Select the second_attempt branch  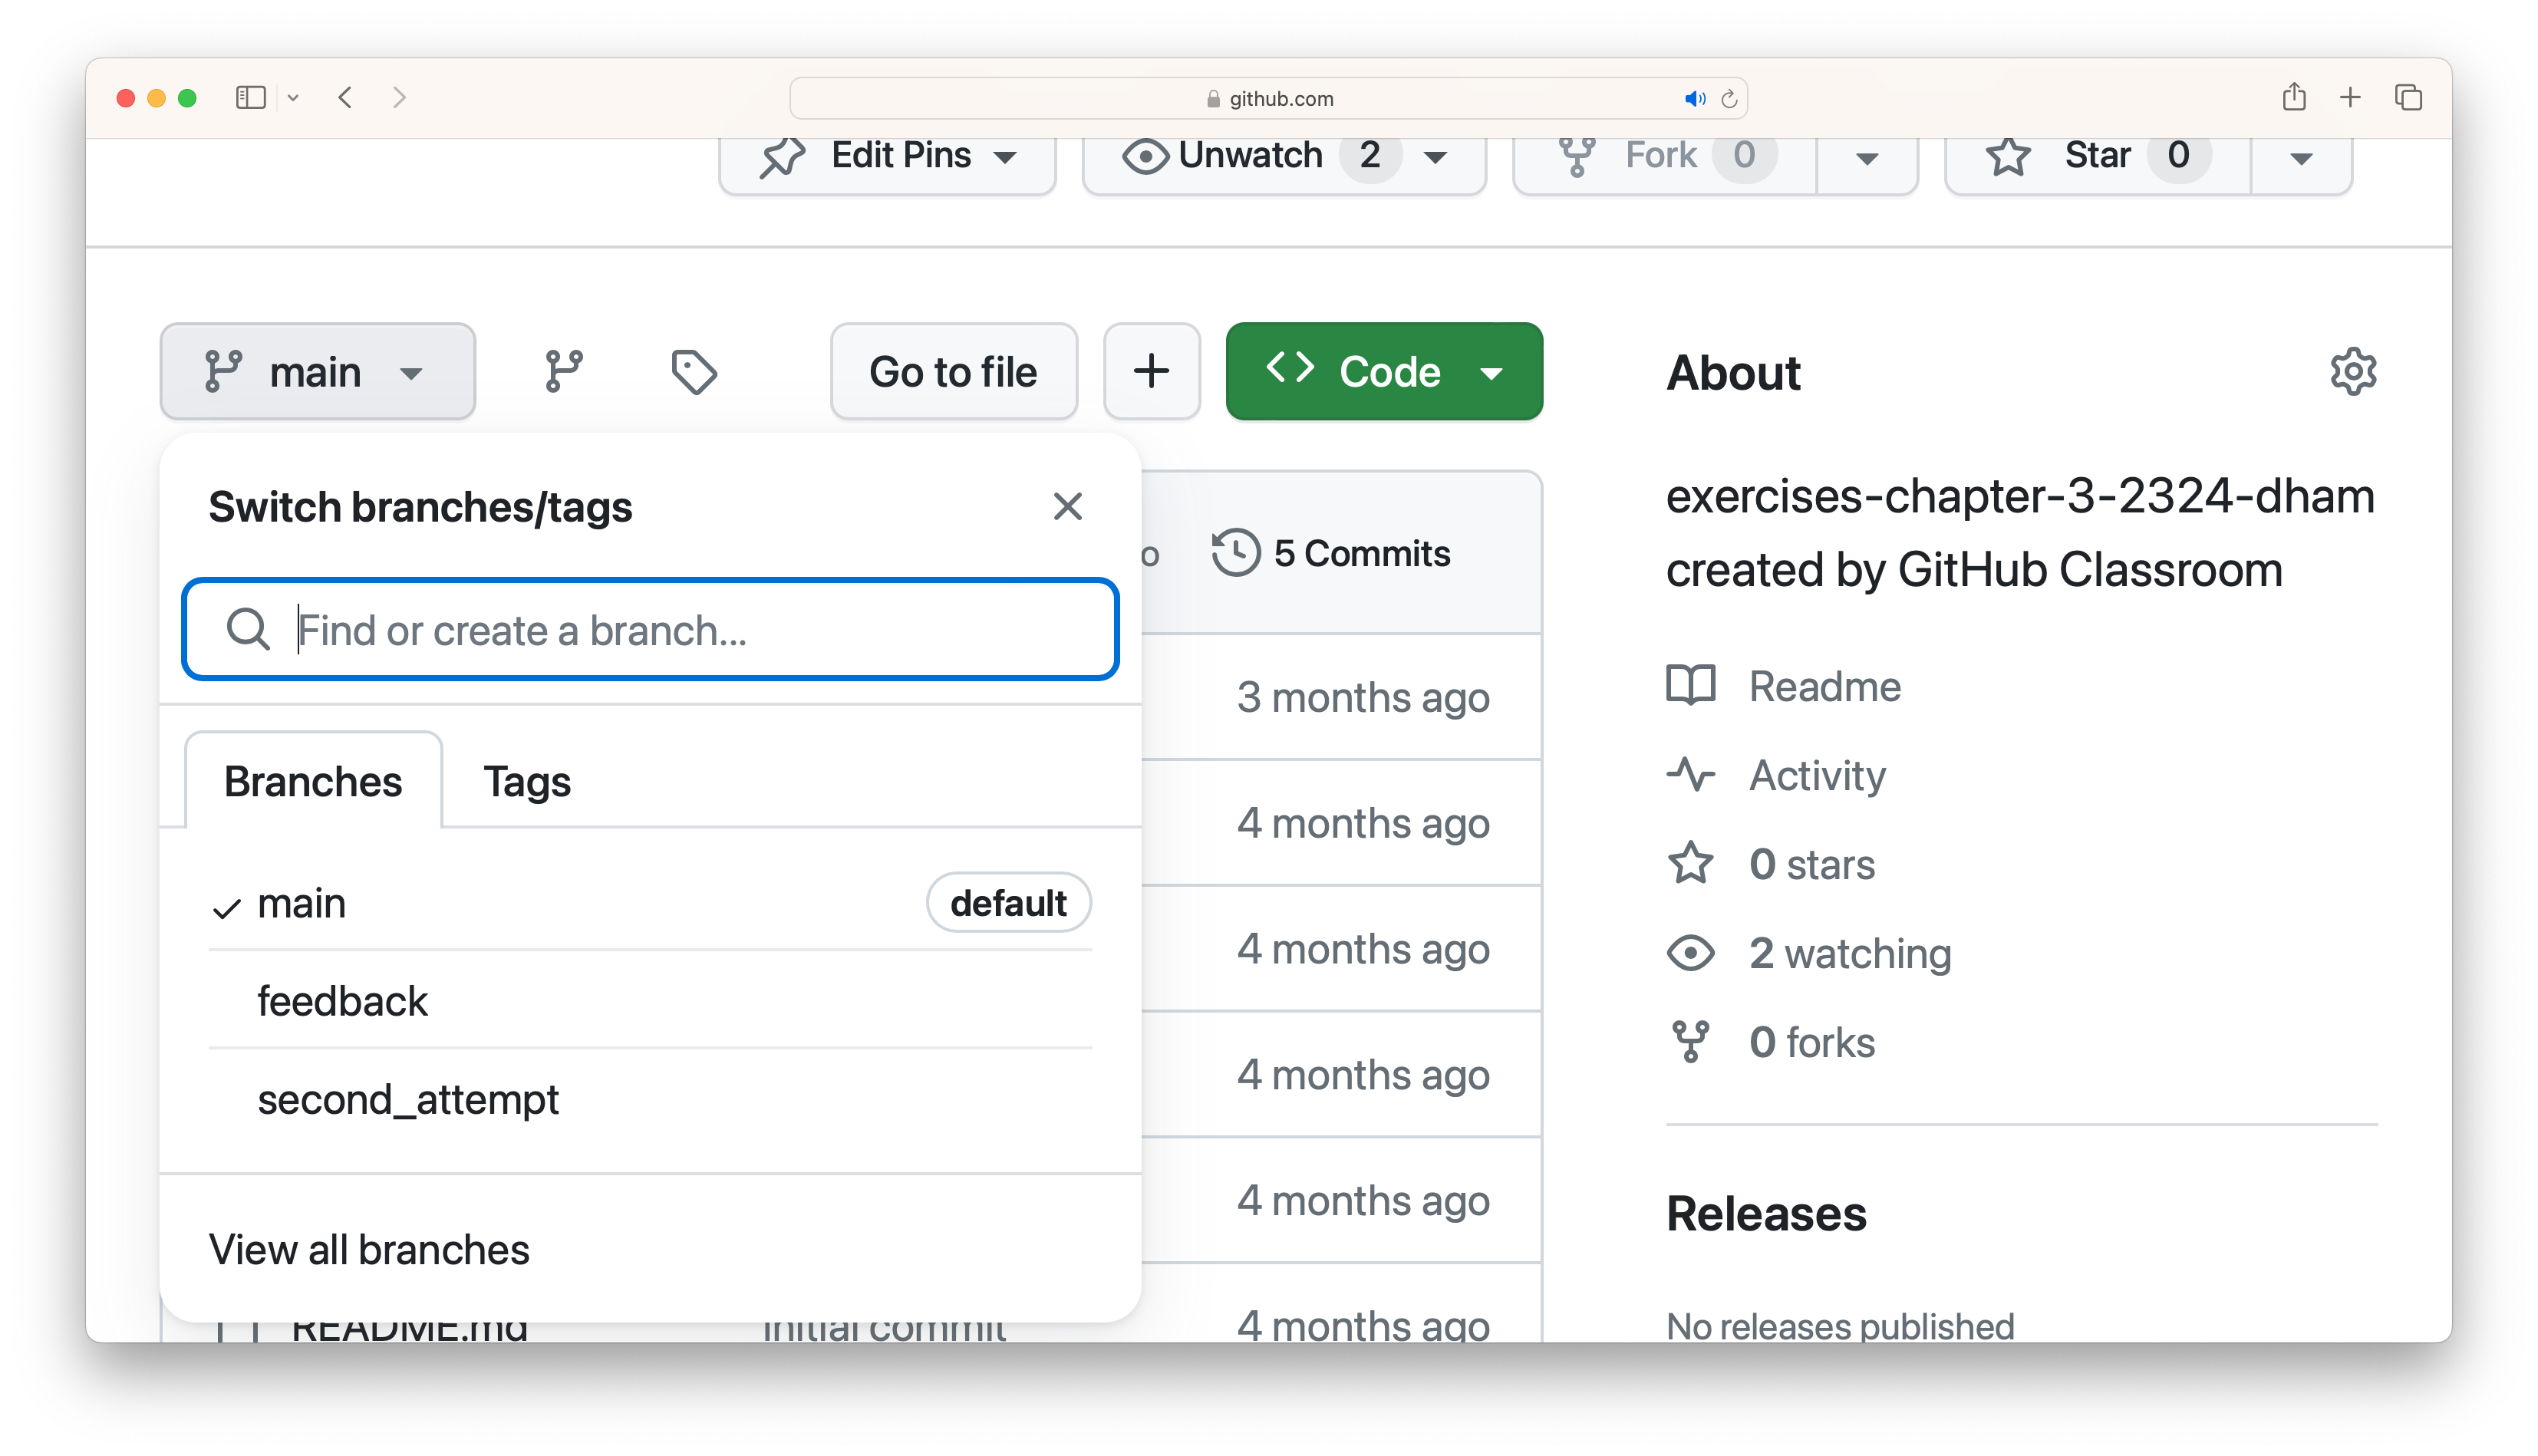coord(650,1099)
